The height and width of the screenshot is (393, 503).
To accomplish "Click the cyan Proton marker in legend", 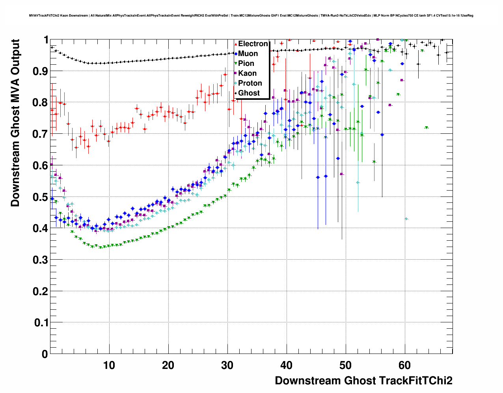I will [x=236, y=84].
